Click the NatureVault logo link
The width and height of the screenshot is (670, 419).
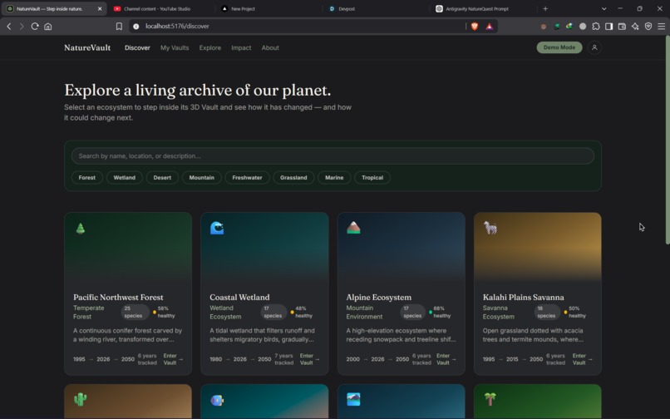87,48
